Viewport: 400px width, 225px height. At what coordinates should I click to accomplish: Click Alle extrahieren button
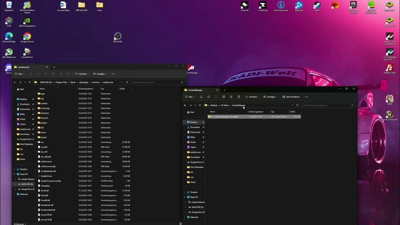[291, 97]
